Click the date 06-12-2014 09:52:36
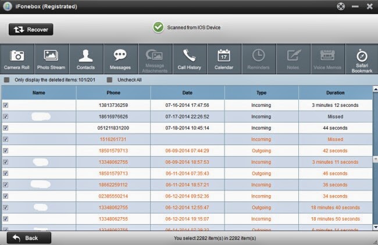 click(x=187, y=196)
